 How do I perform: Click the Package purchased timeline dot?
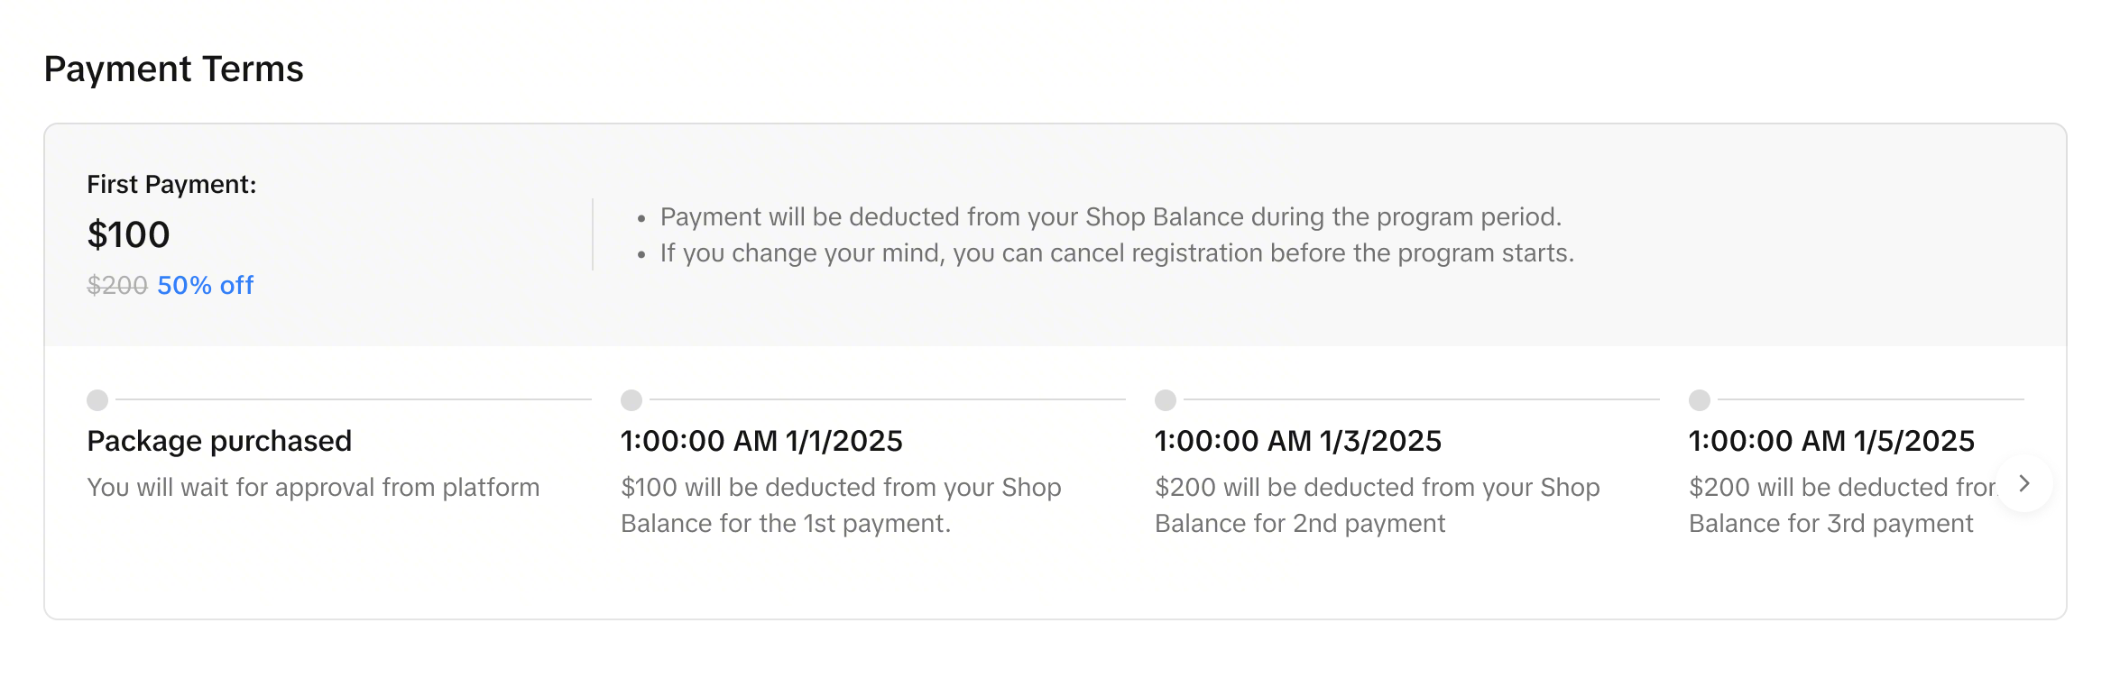coord(97,399)
